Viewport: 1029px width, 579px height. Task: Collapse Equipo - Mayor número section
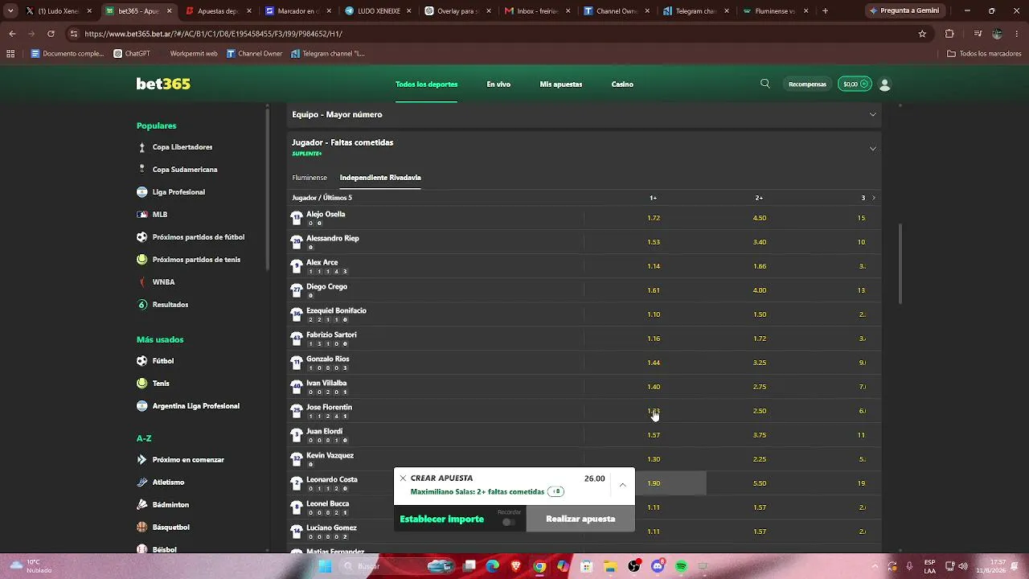[x=872, y=114]
